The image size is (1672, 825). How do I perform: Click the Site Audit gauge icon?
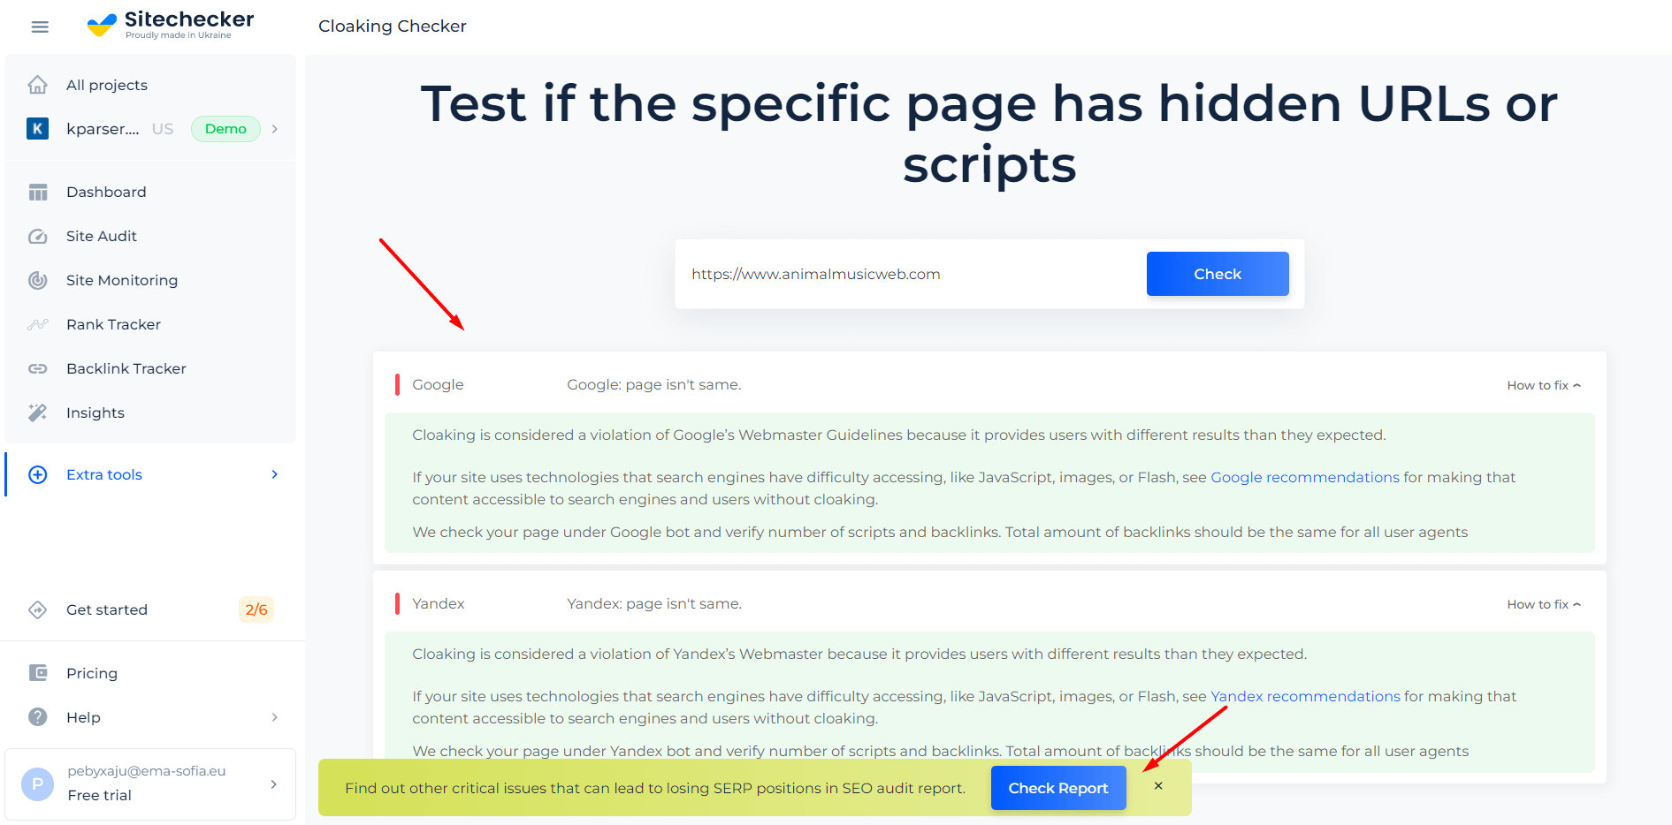click(37, 236)
